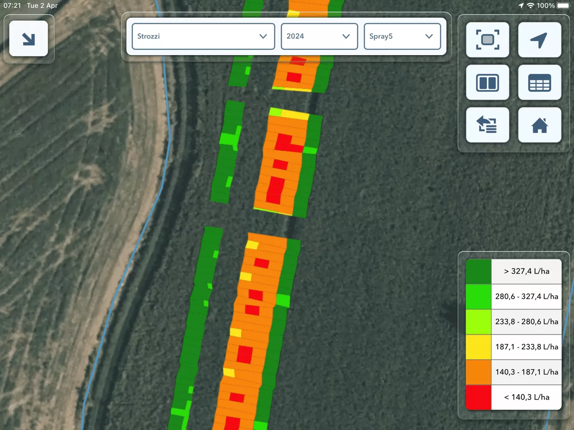
Task: Select the red legend color swatch
Action: 478,397
